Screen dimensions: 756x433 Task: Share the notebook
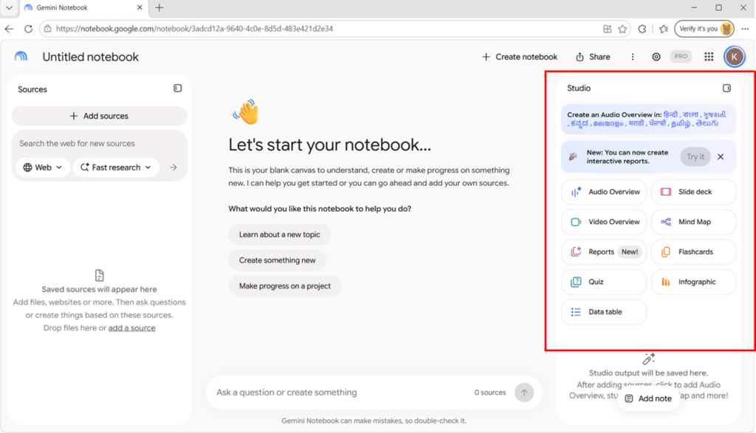593,57
